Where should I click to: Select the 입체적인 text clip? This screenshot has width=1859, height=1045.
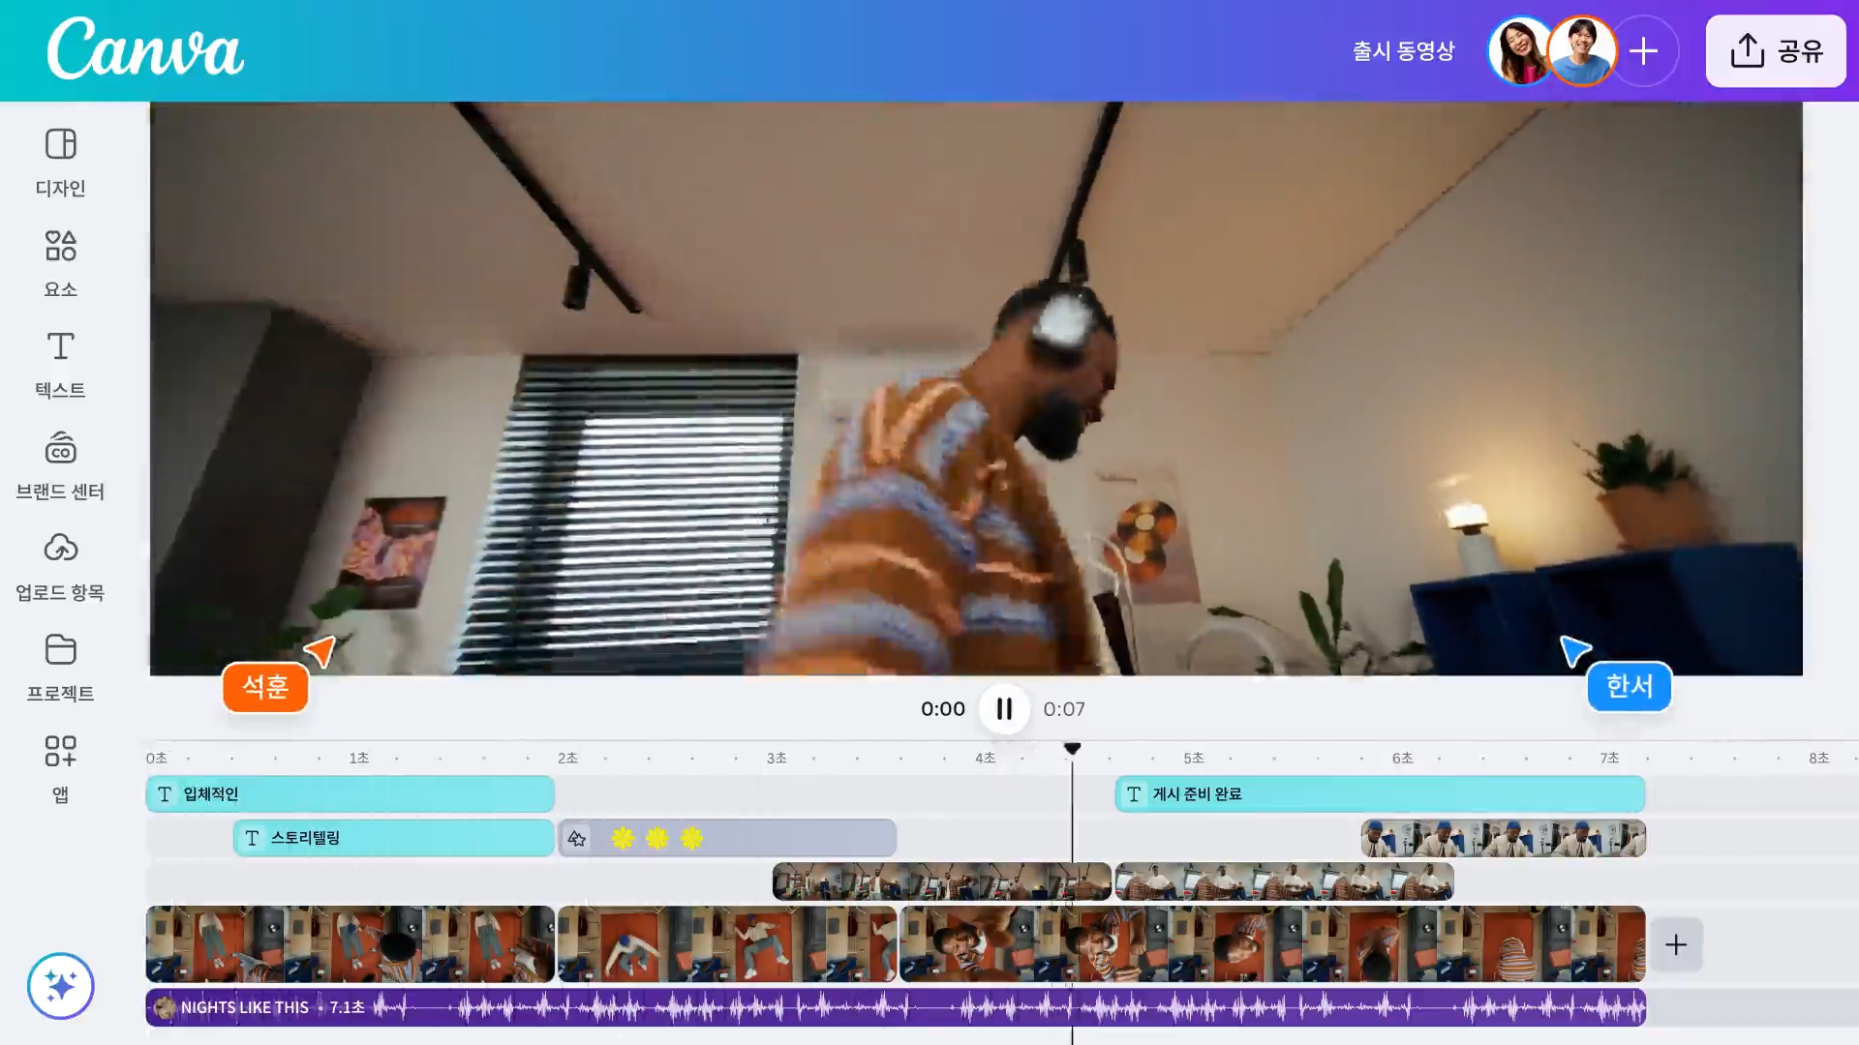(350, 794)
